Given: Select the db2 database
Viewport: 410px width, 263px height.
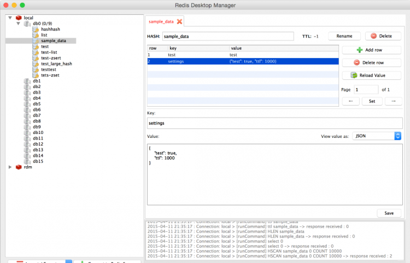Looking at the screenshot, I should pos(37,87).
